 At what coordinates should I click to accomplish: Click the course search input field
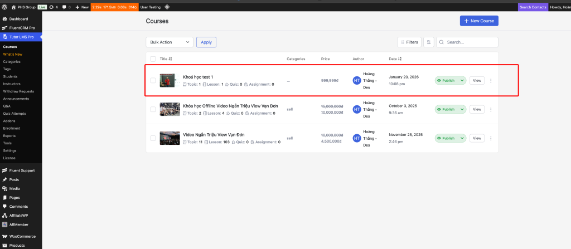point(470,42)
